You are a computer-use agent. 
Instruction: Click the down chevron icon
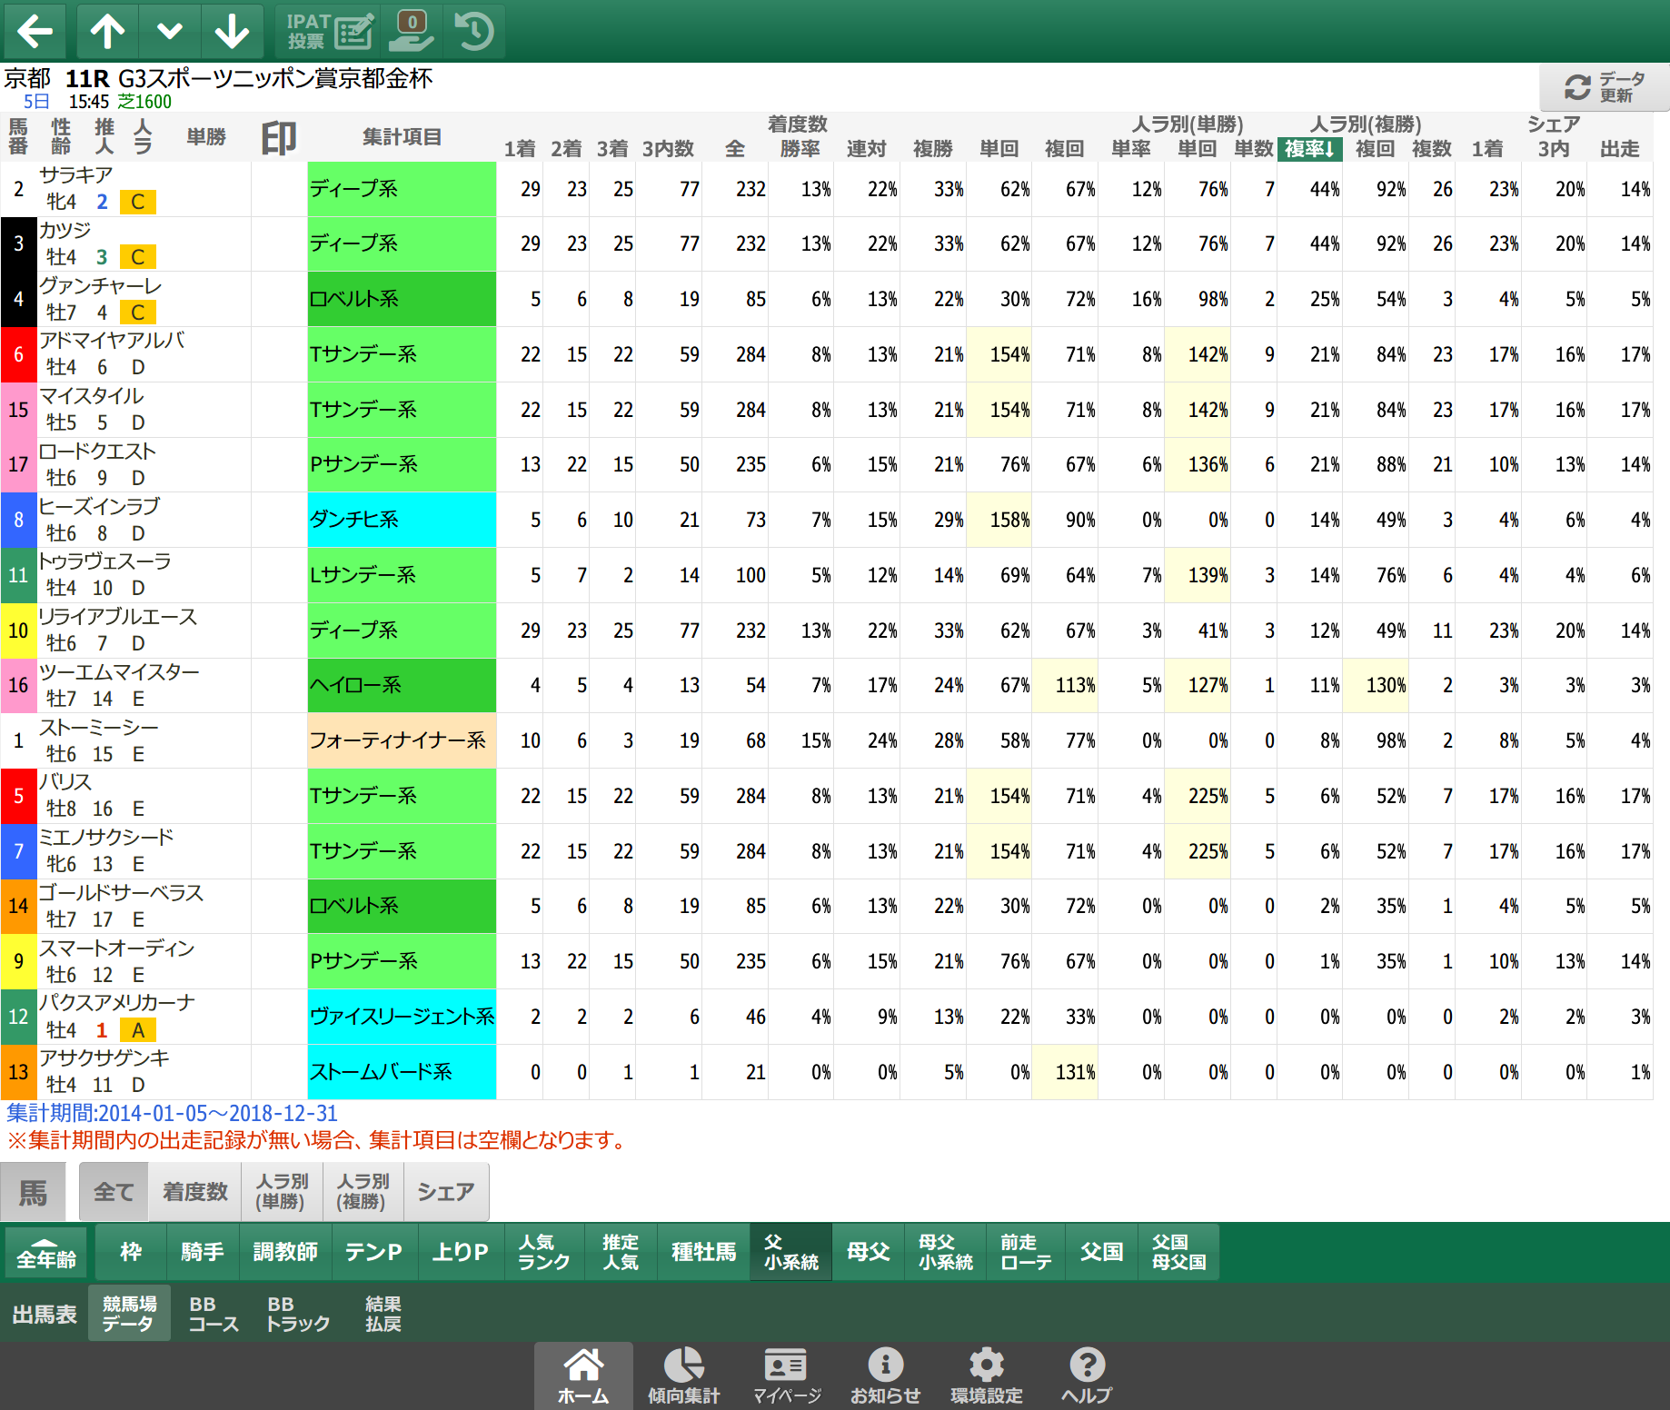pos(170,31)
